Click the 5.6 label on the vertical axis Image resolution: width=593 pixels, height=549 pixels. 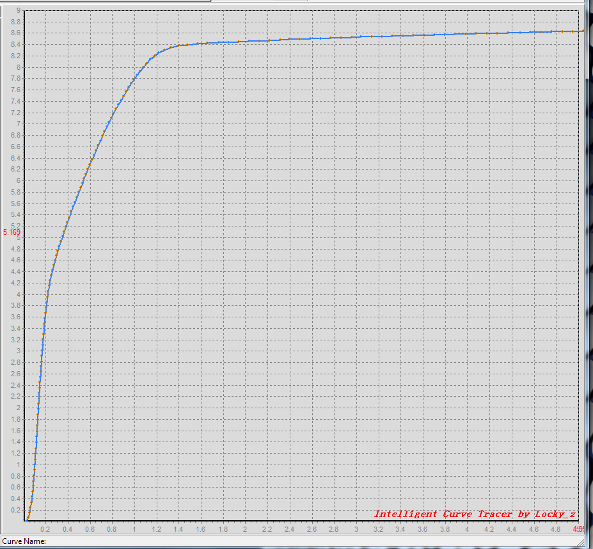point(15,203)
